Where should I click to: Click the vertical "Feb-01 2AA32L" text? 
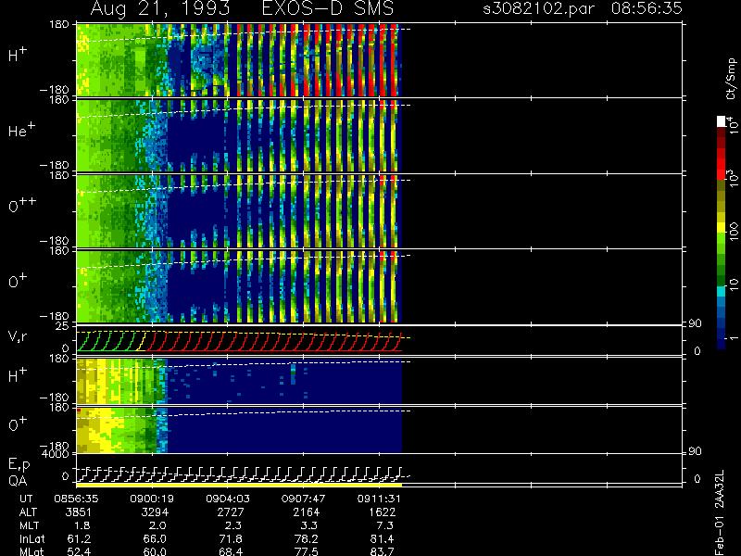720,512
